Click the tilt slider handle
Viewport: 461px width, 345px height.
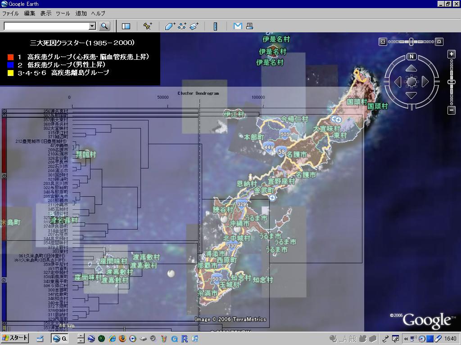pos(411,42)
